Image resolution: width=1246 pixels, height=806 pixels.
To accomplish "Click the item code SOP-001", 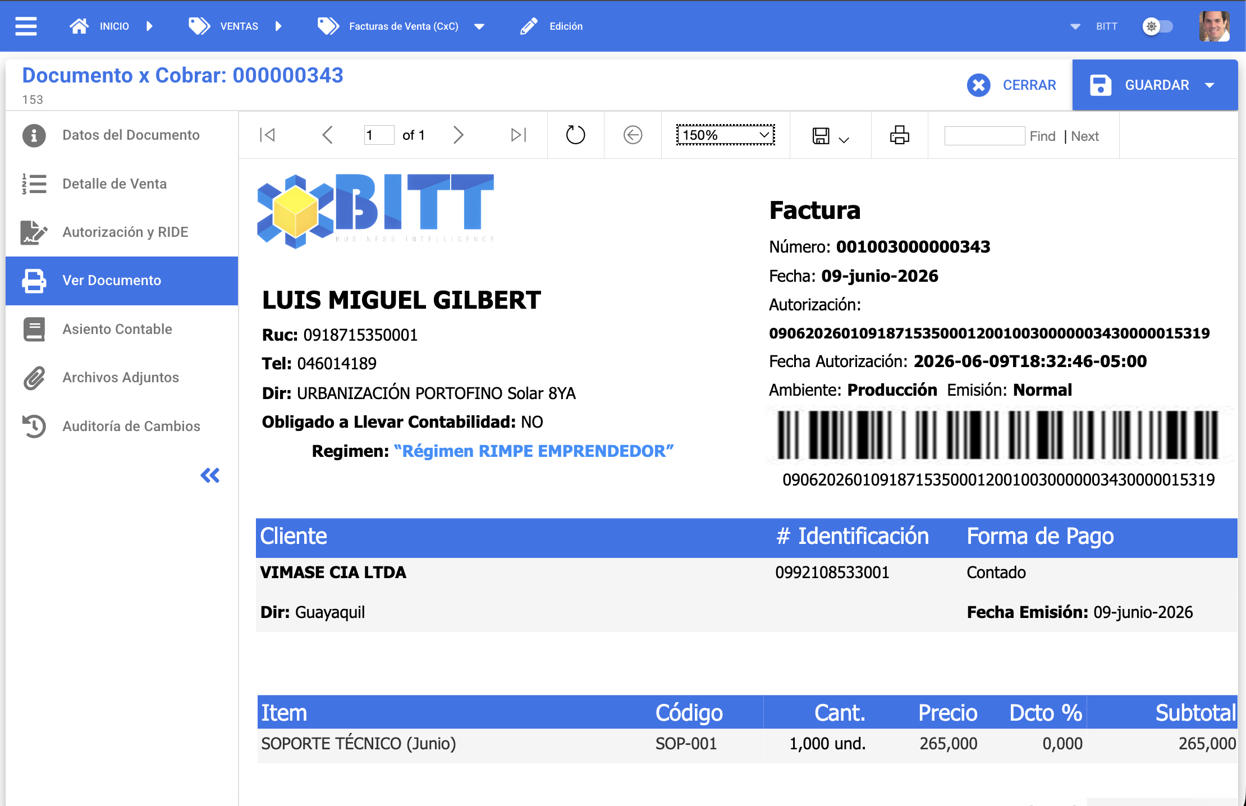I will pos(686,744).
